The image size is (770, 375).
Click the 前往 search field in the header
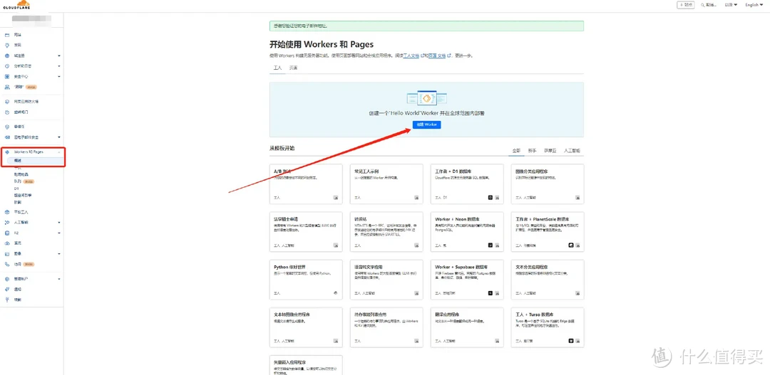pos(709,5)
